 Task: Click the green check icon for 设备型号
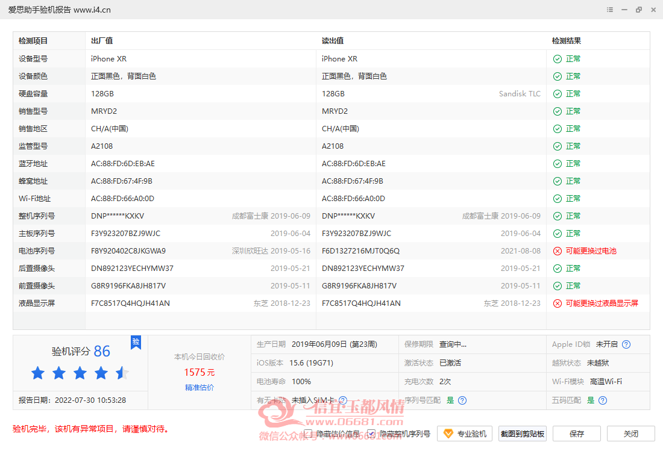(x=558, y=59)
